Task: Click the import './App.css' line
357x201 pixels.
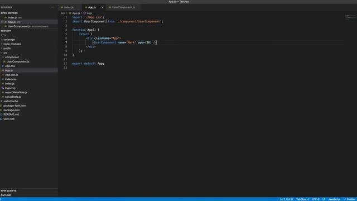Action: pyautogui.click(x=88, y=17)
